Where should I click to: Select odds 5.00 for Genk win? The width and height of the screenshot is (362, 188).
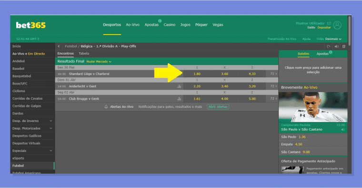[252, 99]
